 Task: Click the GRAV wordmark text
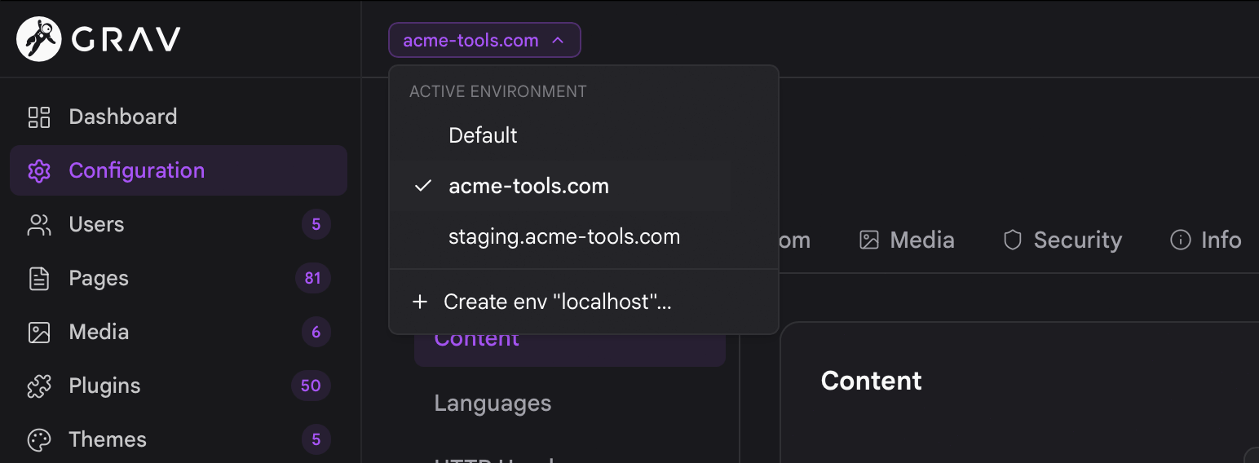[x=126, y=39]
